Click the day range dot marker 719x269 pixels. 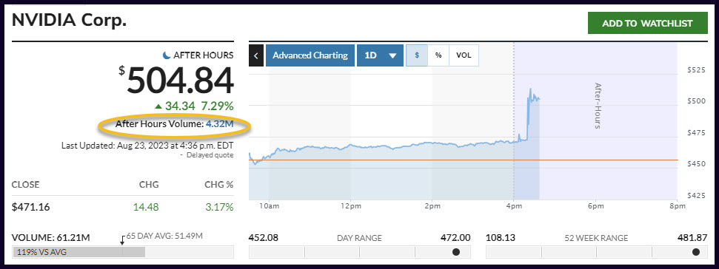(456, 252)
